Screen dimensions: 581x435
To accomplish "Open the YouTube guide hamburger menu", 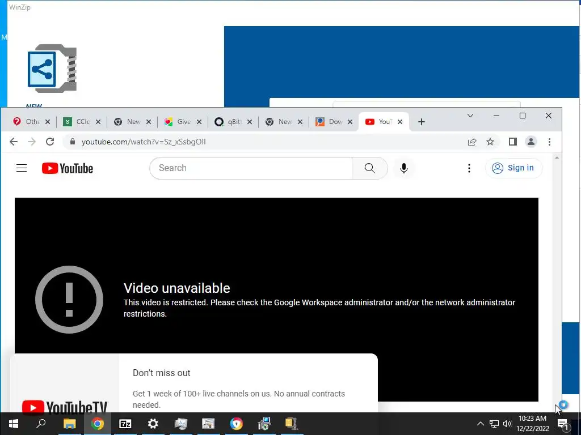I will [22, 168].
